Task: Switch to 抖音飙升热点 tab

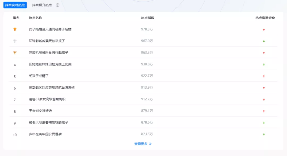Action: 42,5
